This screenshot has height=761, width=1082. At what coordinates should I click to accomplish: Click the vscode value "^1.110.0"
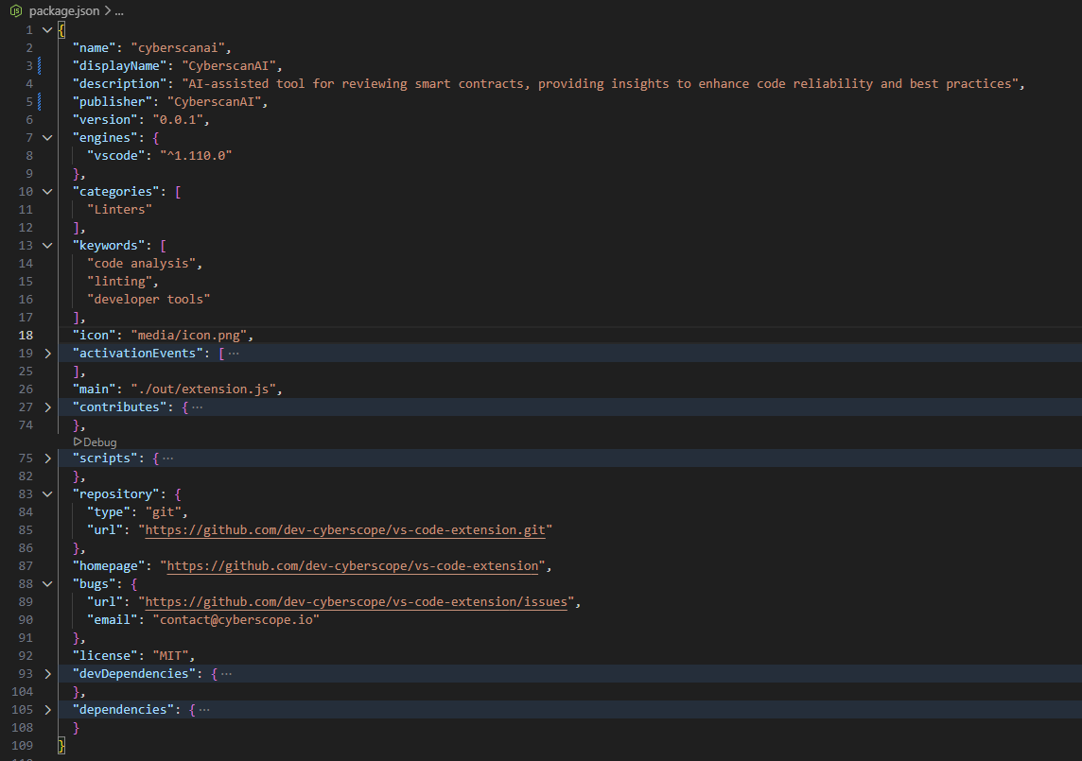[196, 155]
